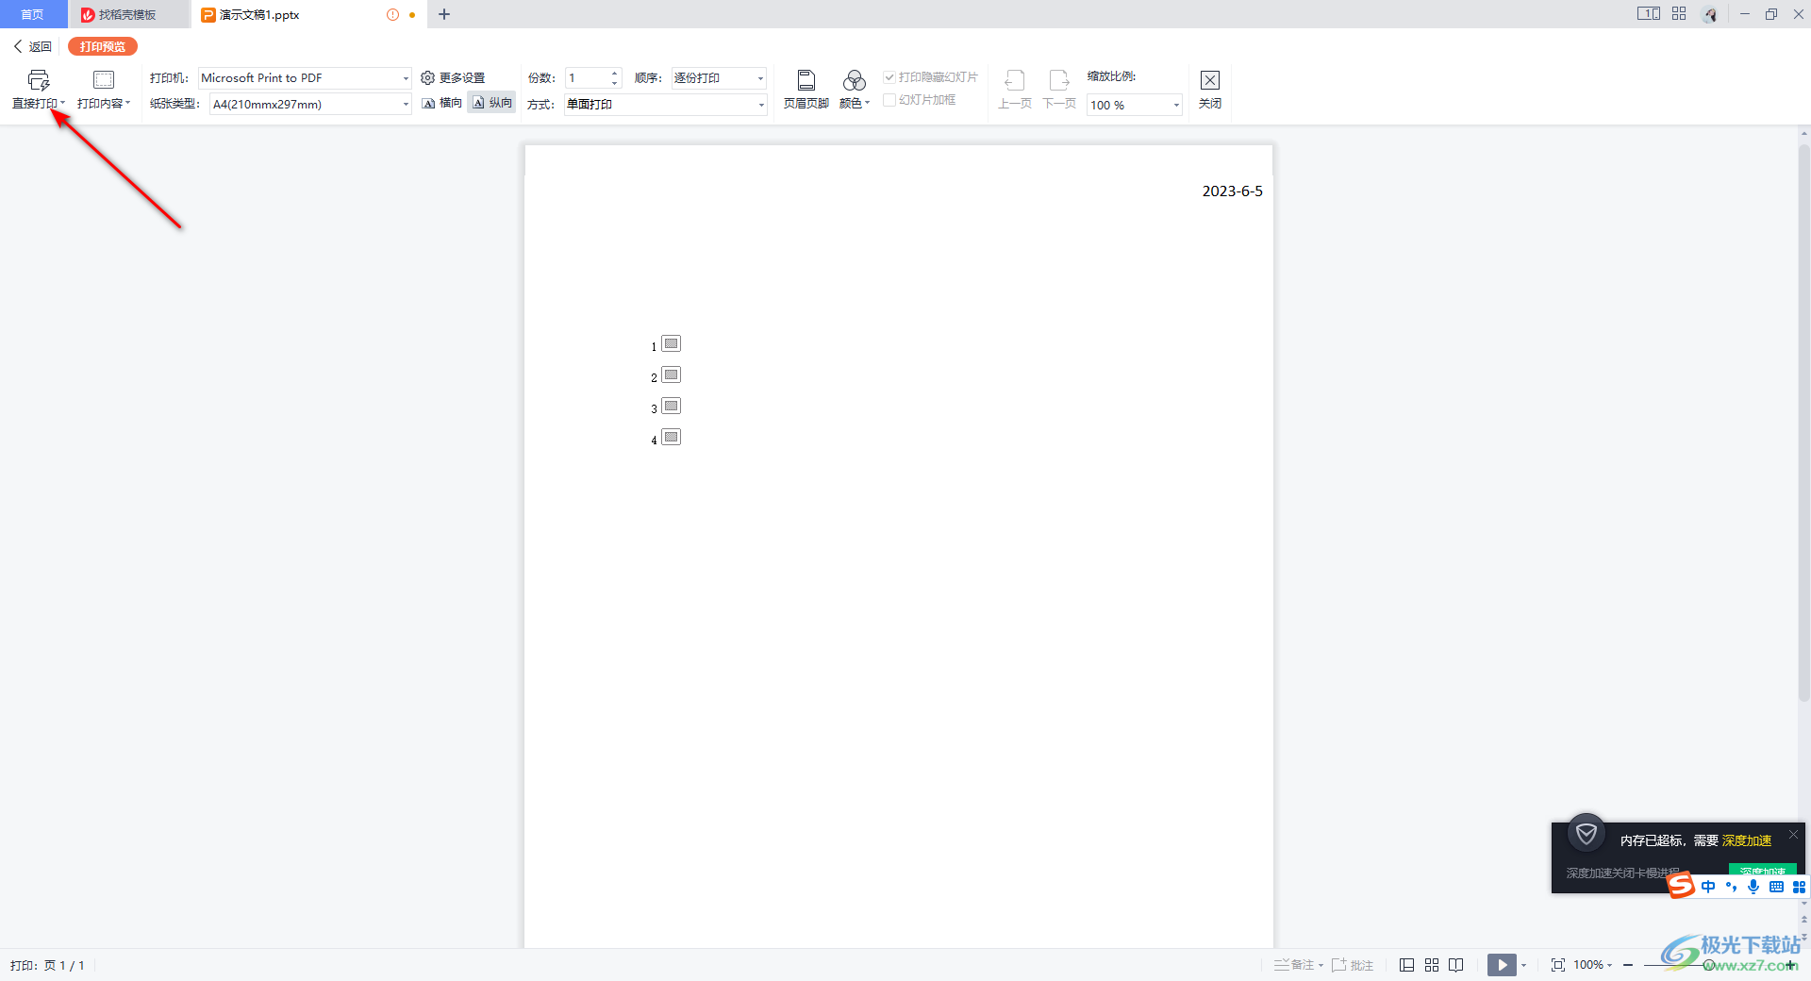The width and height of the screenshot is (1811, 981).
Task: Click the Sogou microphone voice input
Action: pos(1753,887)
